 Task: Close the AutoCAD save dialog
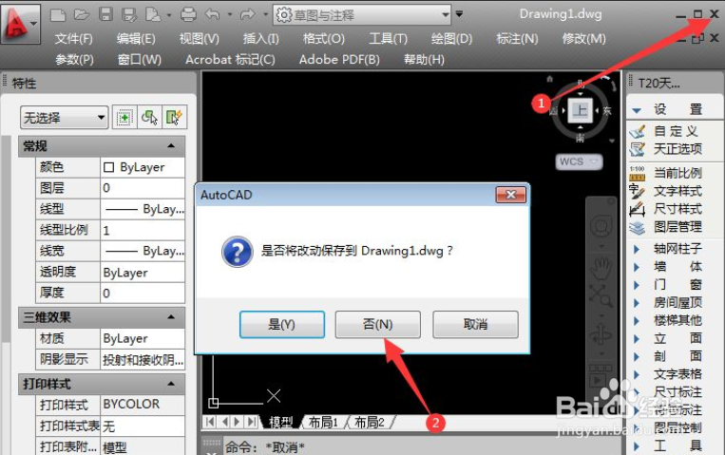[510, 195]
